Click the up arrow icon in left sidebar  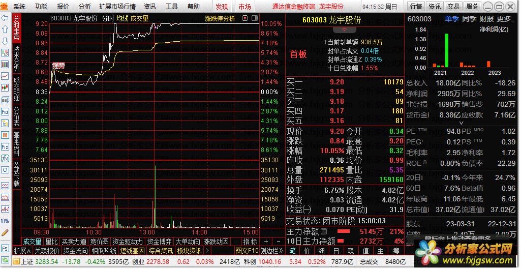[5, 29]
